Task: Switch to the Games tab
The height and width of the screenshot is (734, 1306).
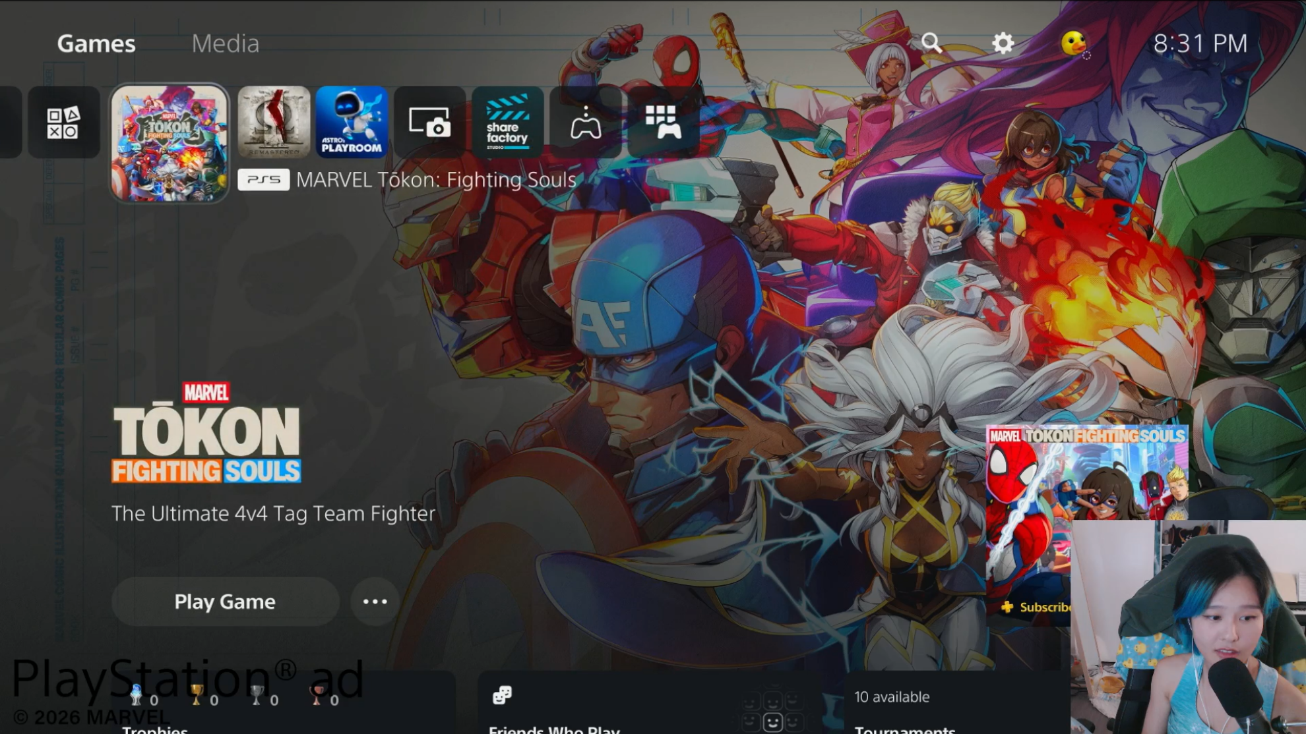Action: 96,43
